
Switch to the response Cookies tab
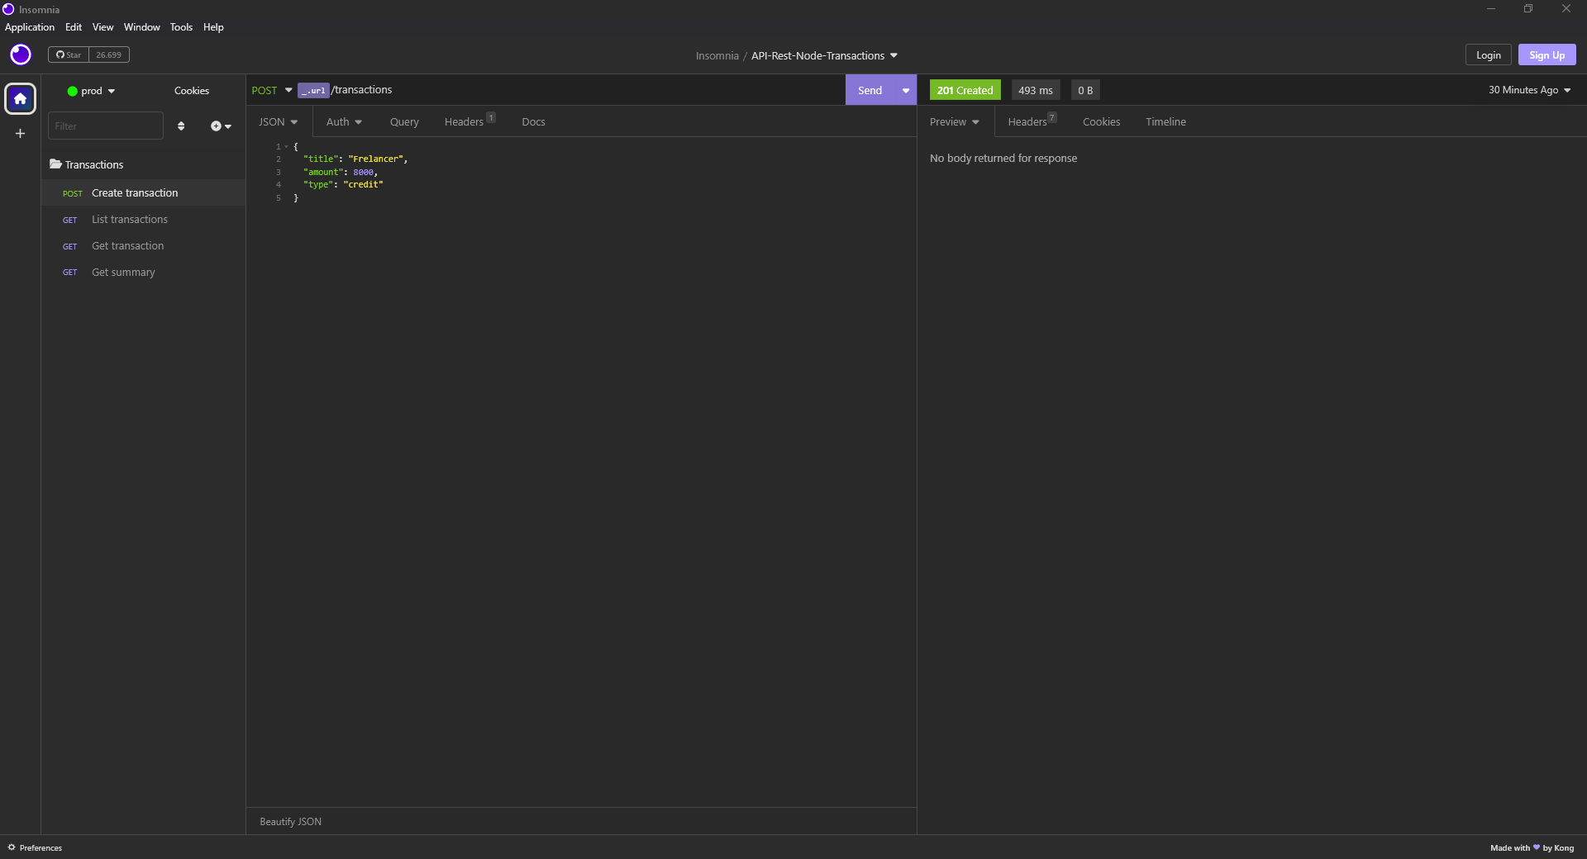pyautogui.click(x=1101, y=121)
